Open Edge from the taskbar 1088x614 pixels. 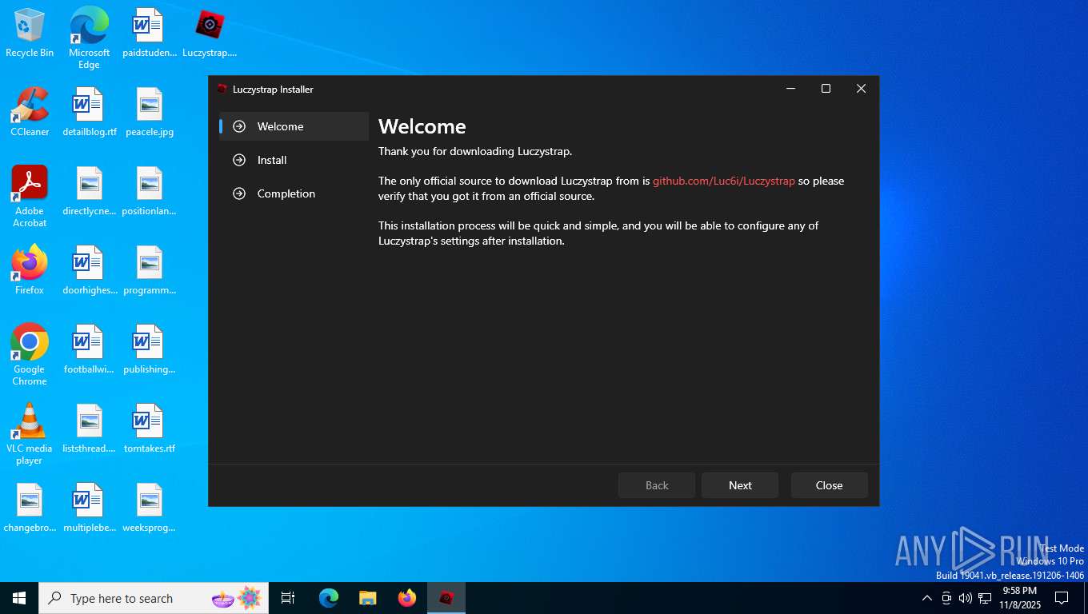329,598
